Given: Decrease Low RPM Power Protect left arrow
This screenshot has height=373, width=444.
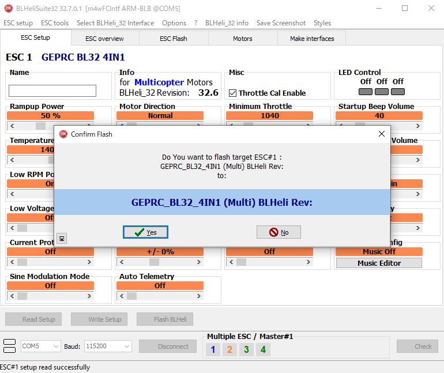Looking at the screenshot, I should click(x=12, y=194).
